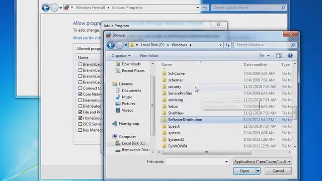The width and height of the screenshot is (322, 181).
Task: Sort by the Date modified column header
Action: coord(255,65)
